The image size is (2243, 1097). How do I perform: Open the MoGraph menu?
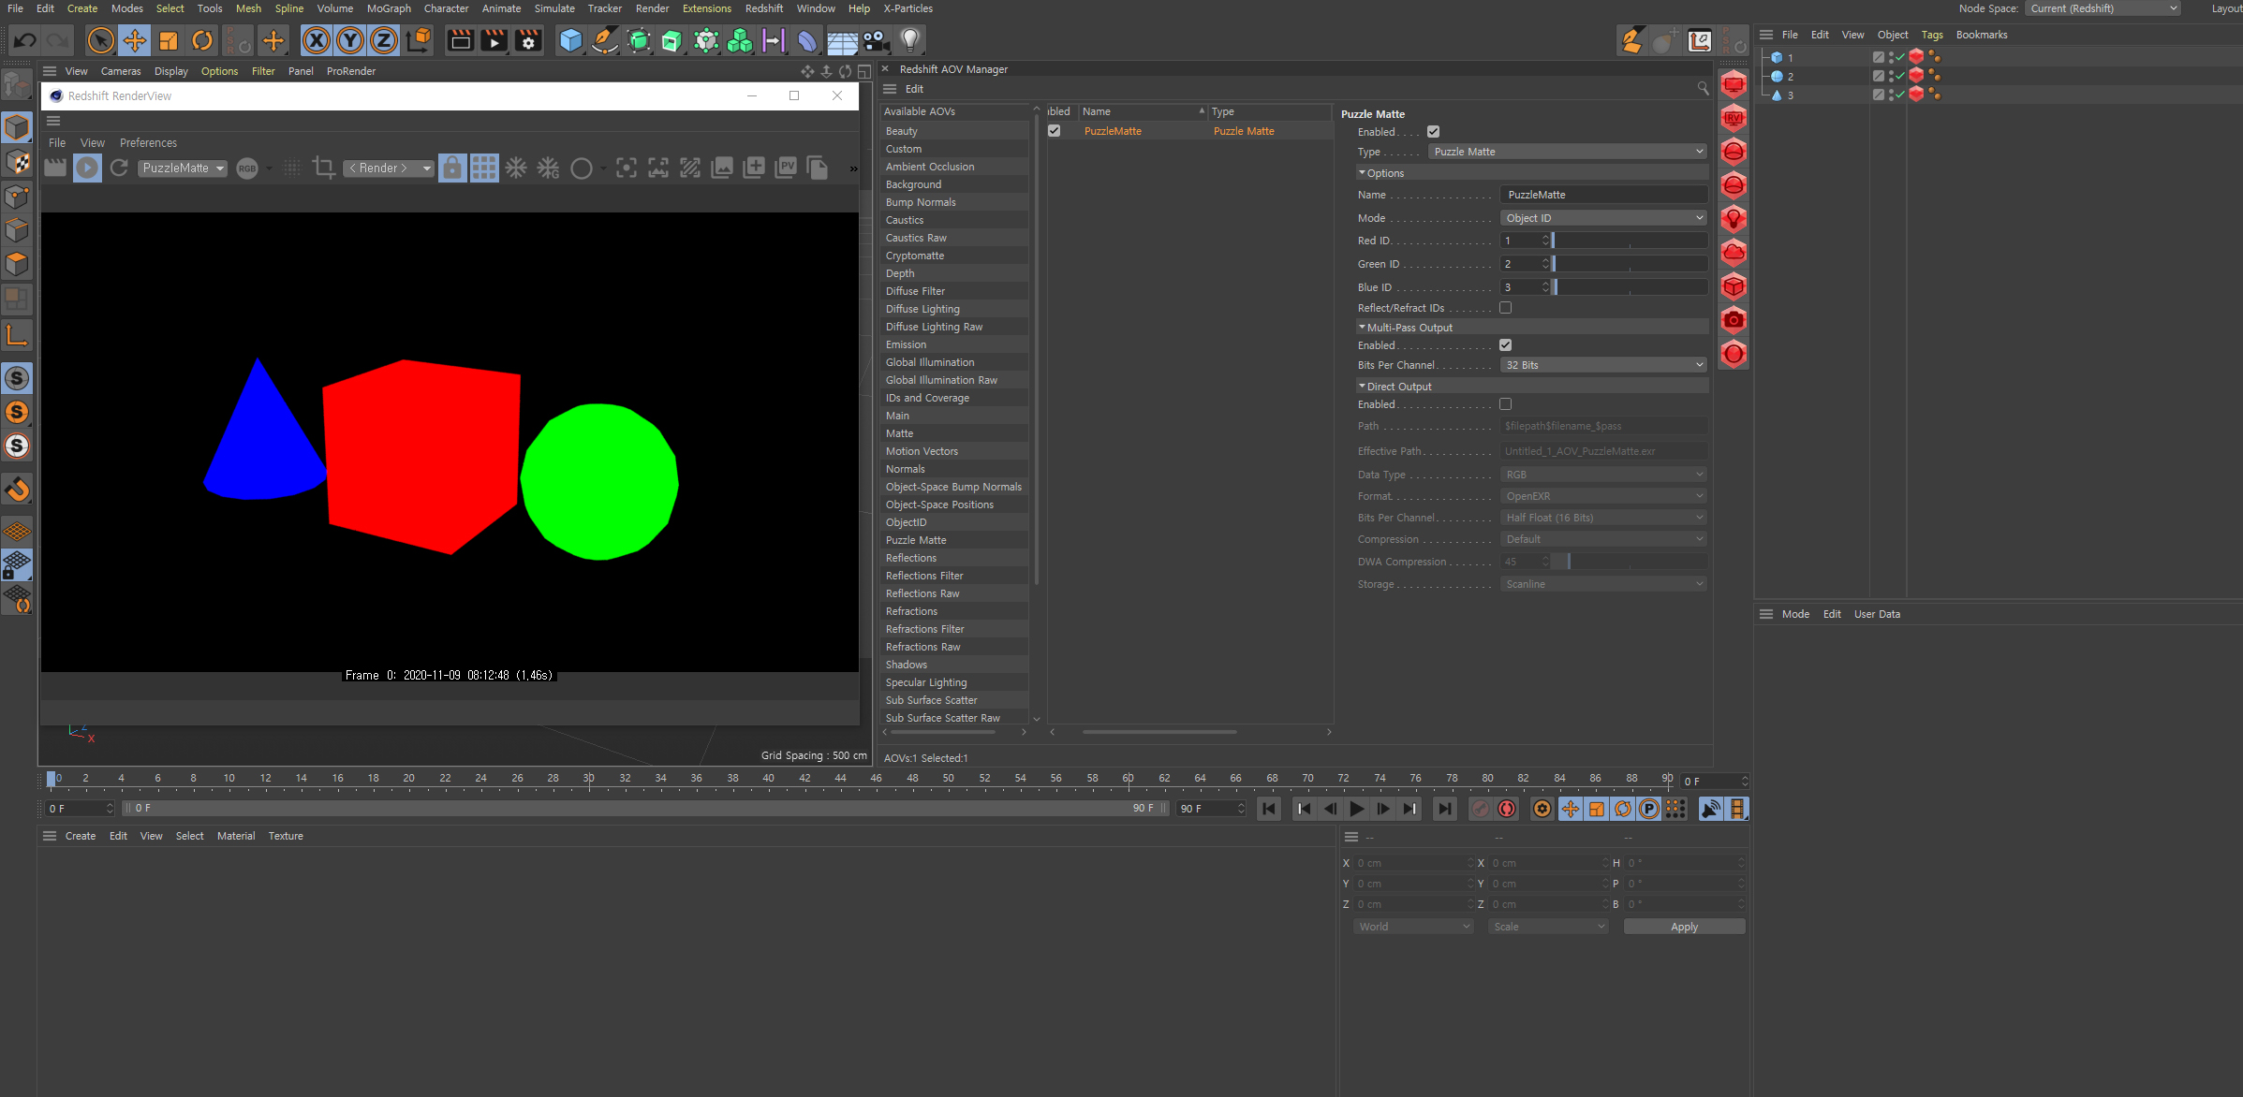tap(389, 8)
